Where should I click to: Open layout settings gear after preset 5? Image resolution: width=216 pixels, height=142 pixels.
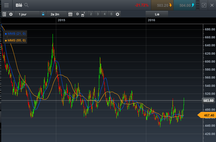[117, 14]
